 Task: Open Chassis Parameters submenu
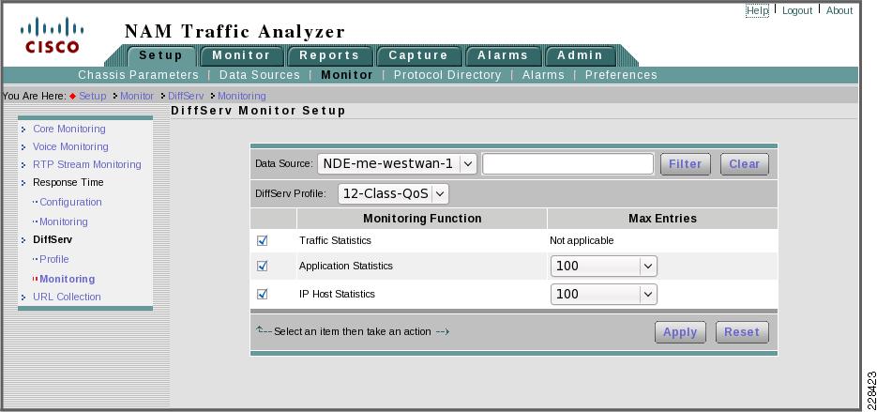pos(138,75)
